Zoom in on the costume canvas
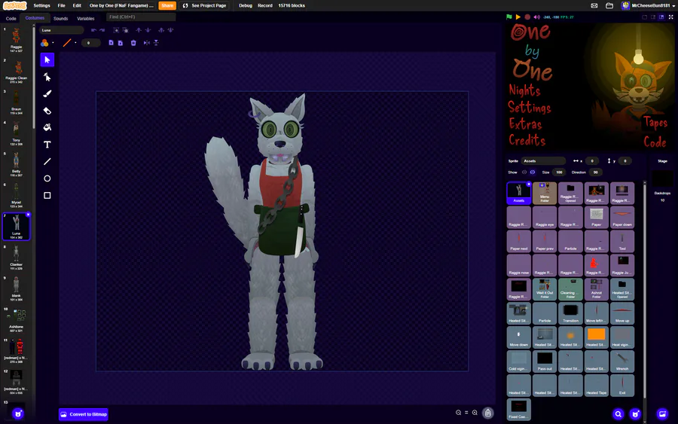Screen dimensions: 678x424 [x=475, y=413]
